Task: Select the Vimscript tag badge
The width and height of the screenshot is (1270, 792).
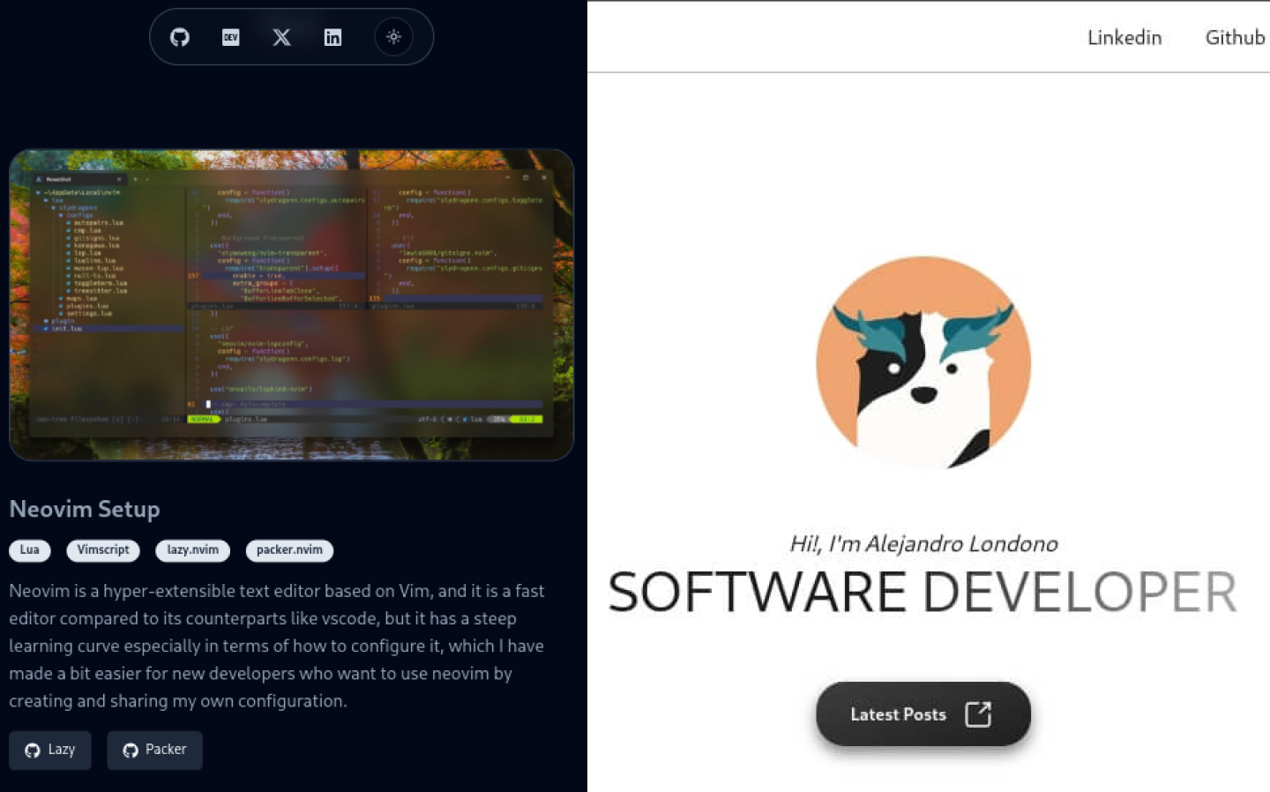Action: point(103,550)
